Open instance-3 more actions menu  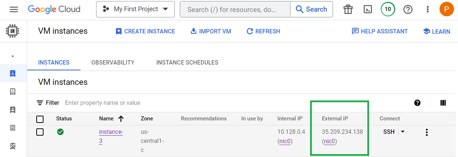coord(427,132)
